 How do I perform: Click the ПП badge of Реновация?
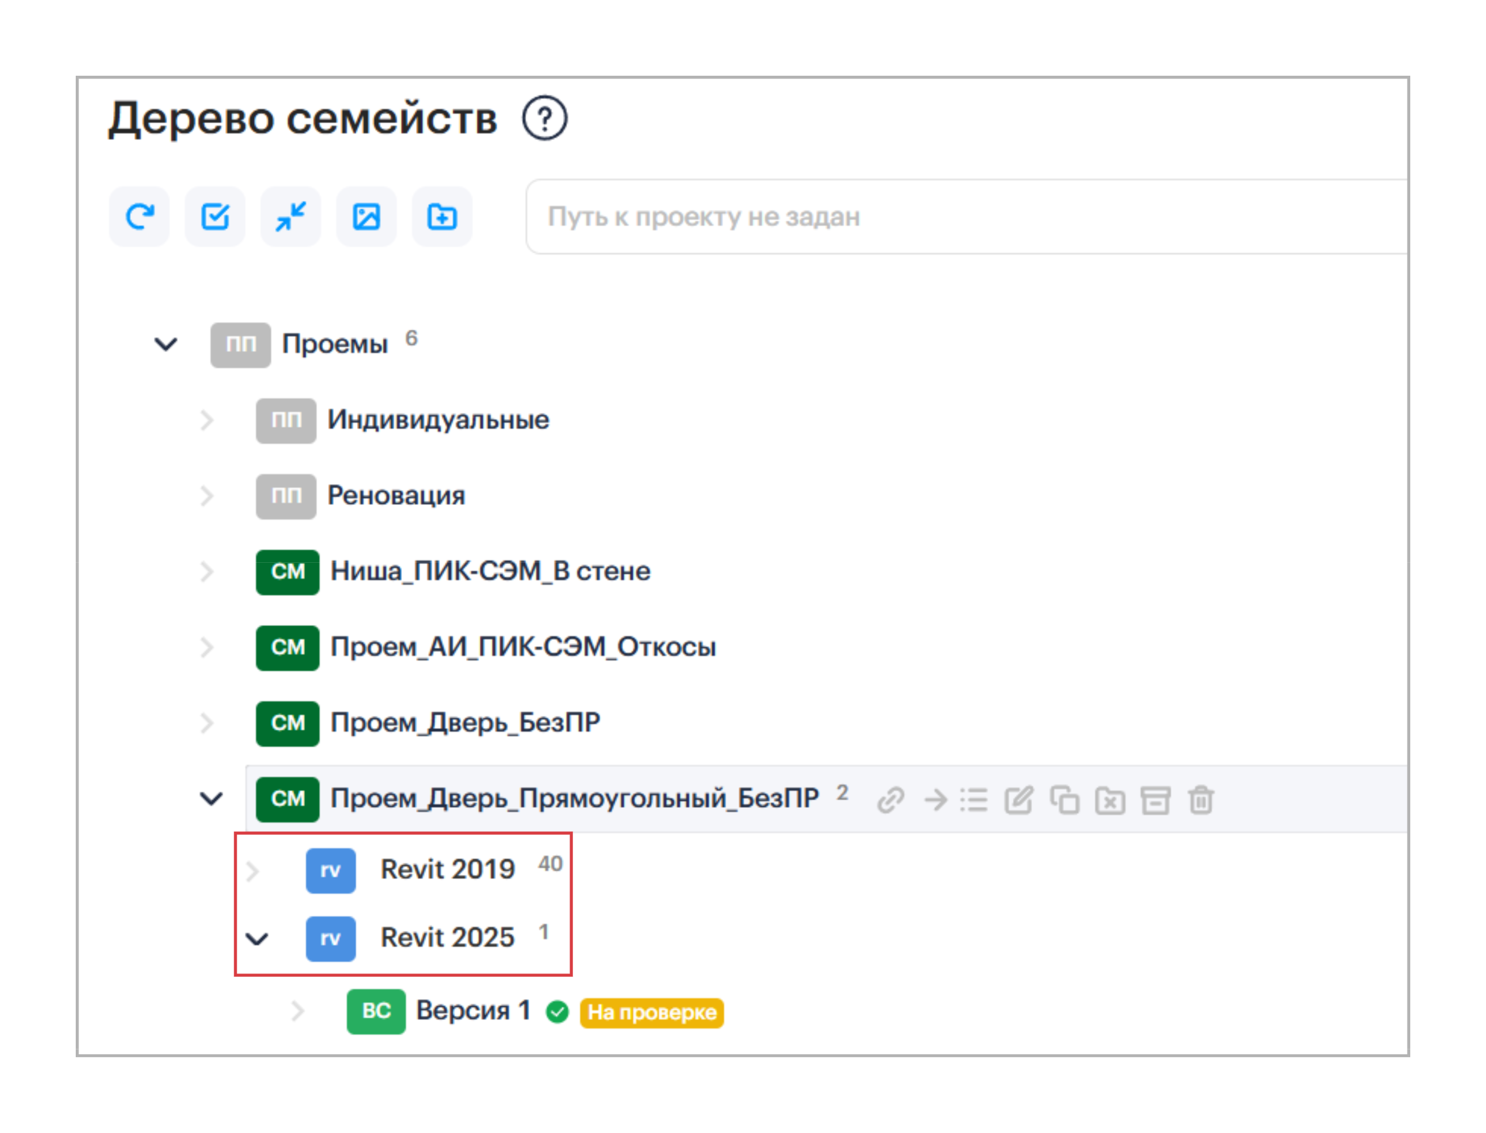tap(286, 496)
